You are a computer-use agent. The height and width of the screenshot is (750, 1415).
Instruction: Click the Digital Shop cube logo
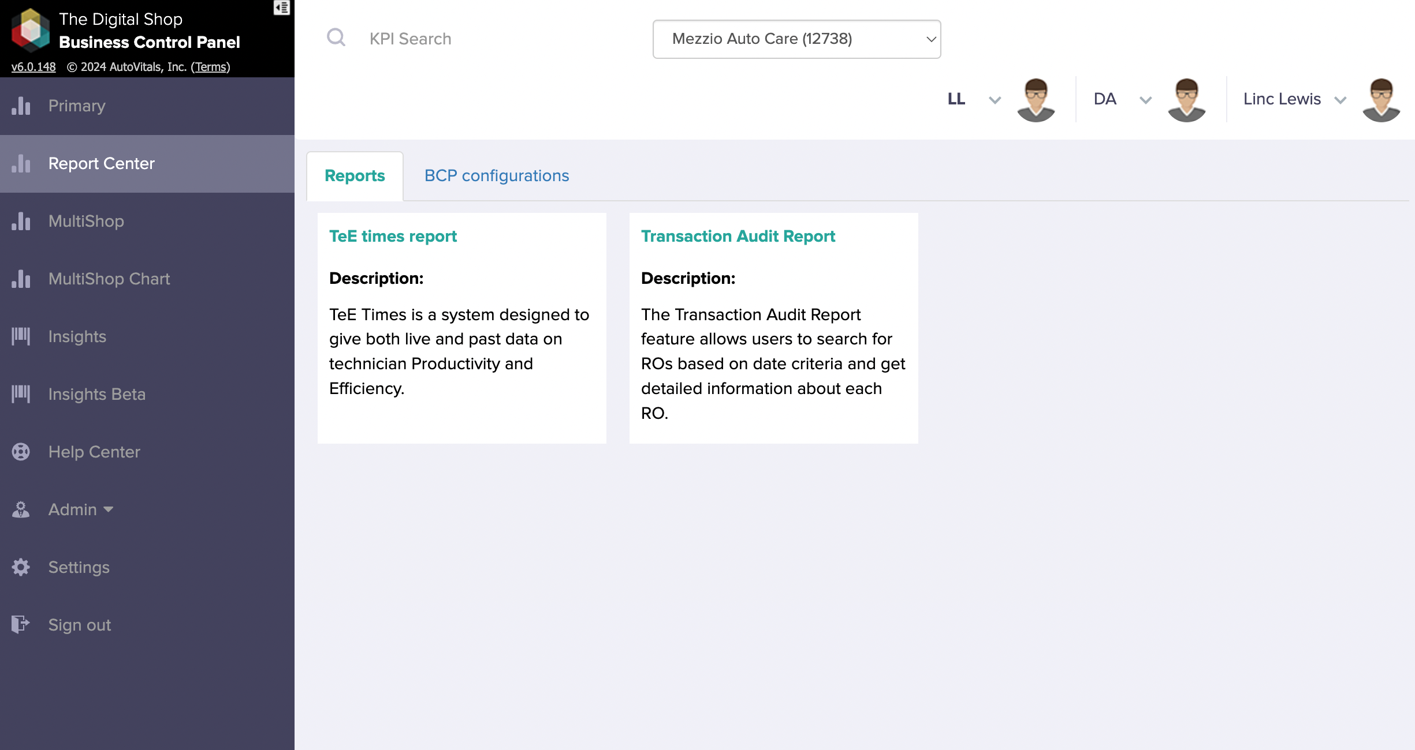click(x=31, y=30)
